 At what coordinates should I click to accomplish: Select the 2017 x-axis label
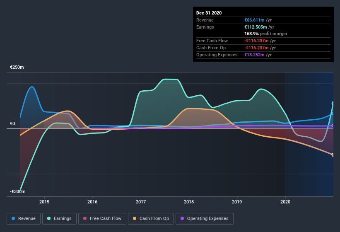pyautogui.click(x=141, y=202)
